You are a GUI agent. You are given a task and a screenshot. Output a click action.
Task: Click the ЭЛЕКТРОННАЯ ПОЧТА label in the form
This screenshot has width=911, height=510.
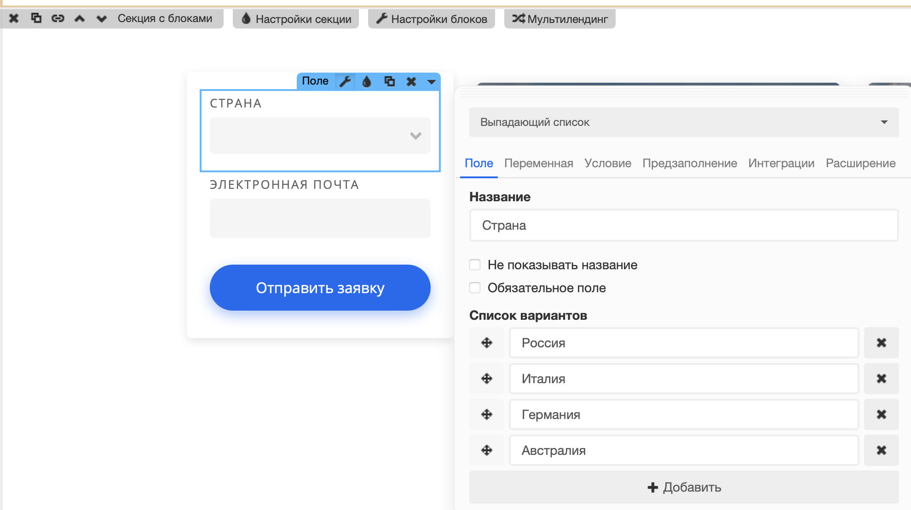284,185
